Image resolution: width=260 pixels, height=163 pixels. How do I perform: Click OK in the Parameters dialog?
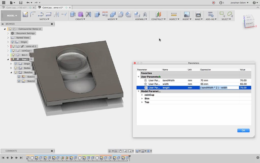coord(243,130)
